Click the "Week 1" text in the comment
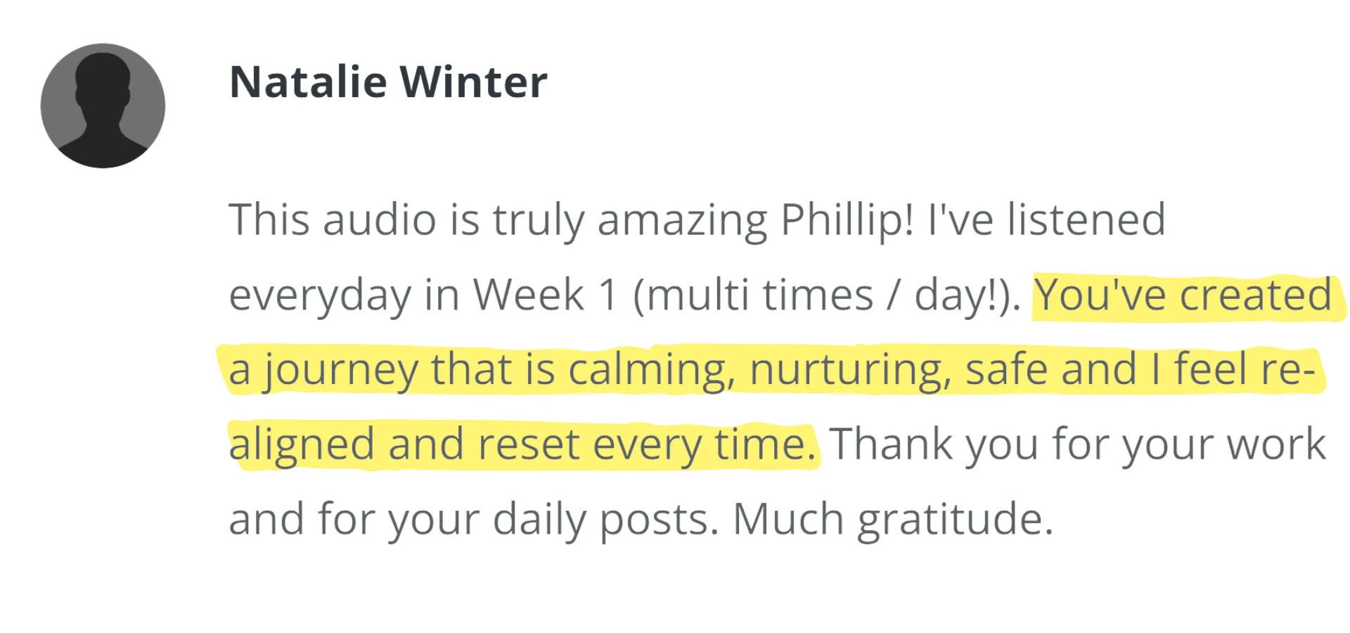Image resolution: width=1350 pixels, height=633 pixels. [x=545, y=295]
